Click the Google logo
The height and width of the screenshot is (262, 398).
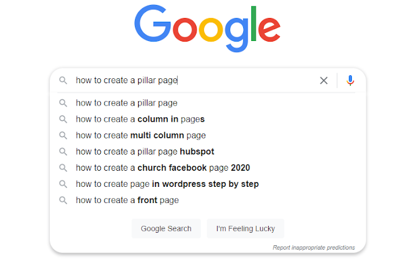pyautogui.click(x=207, y=29)
